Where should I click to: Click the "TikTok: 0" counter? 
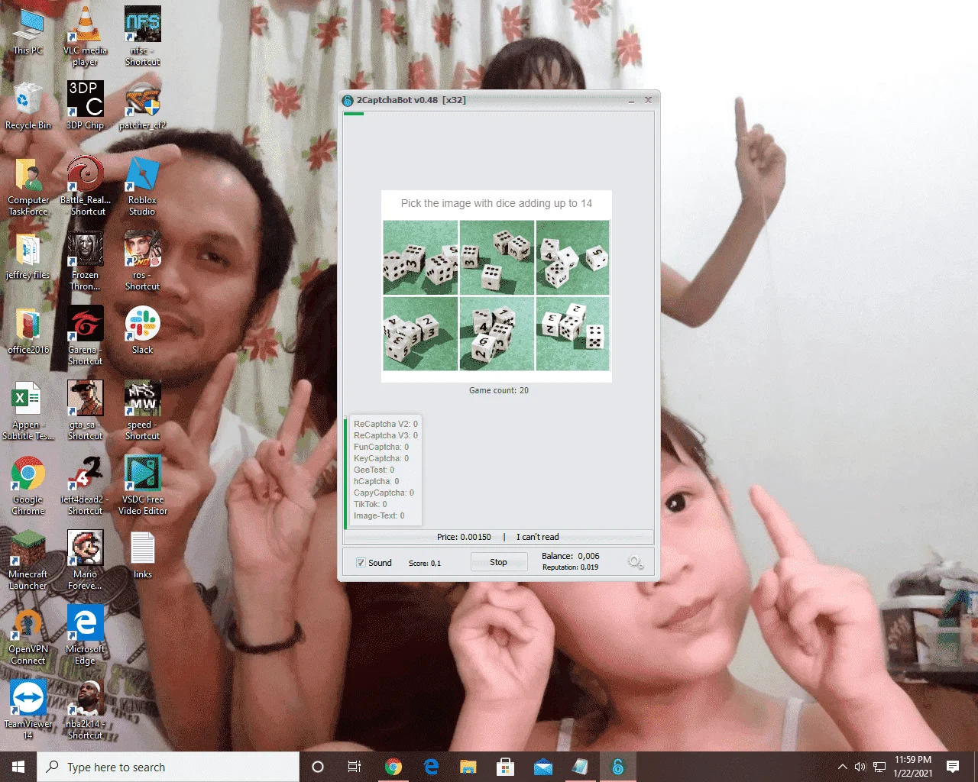click(371, 504)
